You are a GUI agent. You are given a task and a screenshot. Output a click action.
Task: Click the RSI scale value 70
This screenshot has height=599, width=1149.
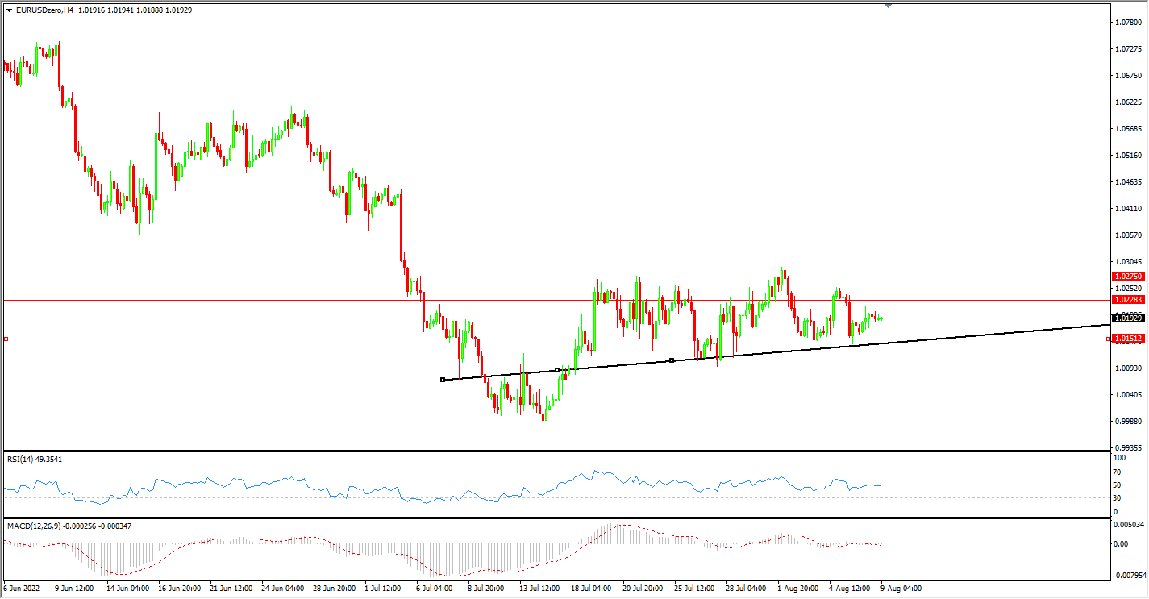[1118, 472]
